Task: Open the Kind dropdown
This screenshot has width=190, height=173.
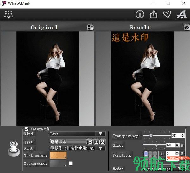Action: [78, 134]
